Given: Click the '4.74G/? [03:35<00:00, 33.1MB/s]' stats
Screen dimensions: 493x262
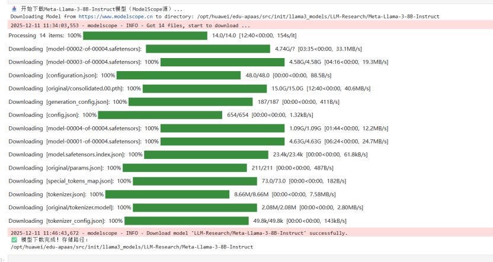Looking at the screenshot, I should [319, 49].
